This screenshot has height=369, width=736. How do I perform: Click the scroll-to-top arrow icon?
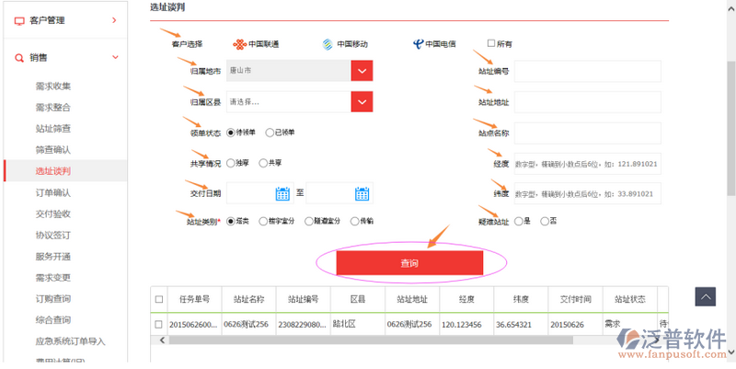705,296
